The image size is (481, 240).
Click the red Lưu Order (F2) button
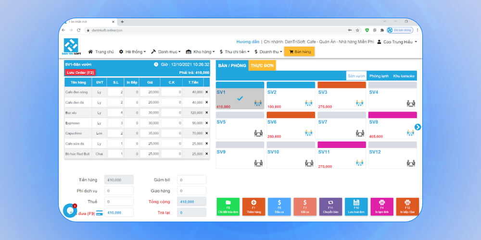80,72
